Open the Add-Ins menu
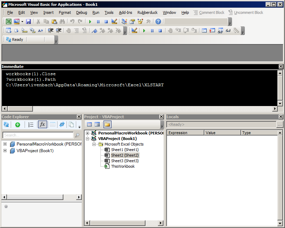This screenshot has height=228, width=285. click(x=125, y=12)
